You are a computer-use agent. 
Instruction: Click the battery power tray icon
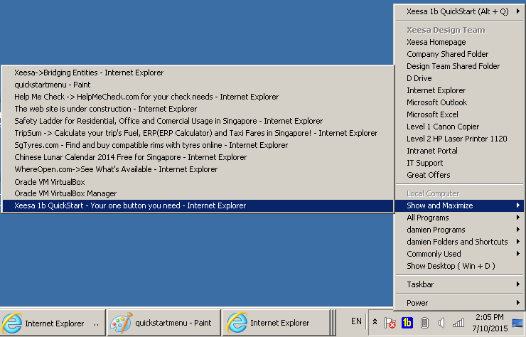tap(424, 323)
